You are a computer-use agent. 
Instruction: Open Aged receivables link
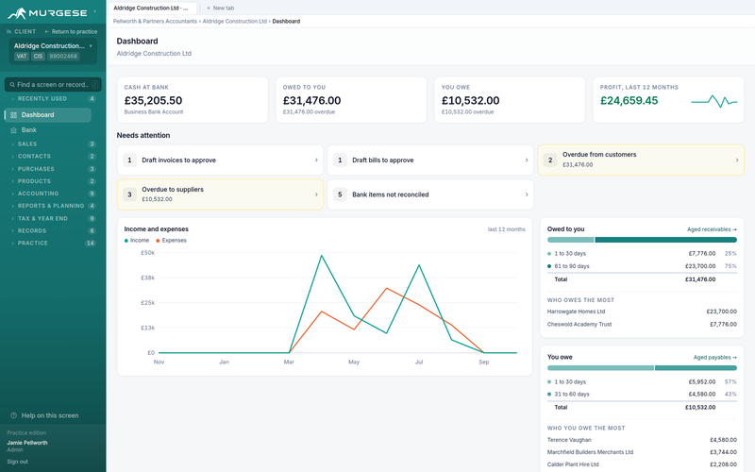712,229
